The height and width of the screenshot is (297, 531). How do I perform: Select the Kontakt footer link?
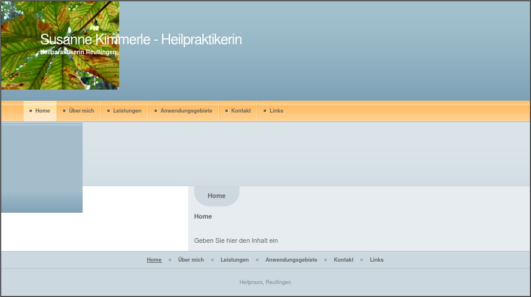(343, 260)
